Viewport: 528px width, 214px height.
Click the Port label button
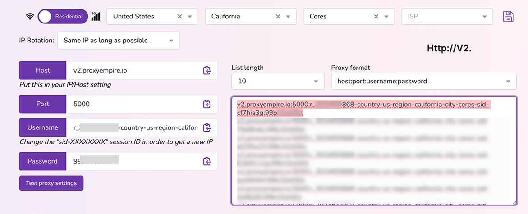43,104
